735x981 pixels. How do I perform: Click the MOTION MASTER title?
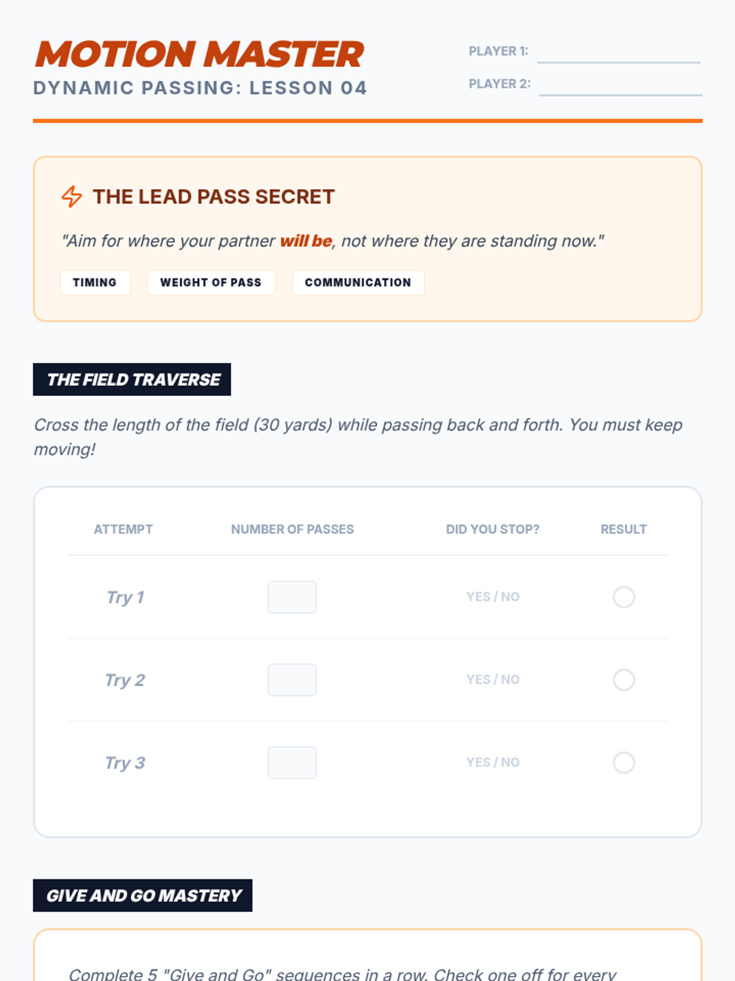(199, 54)
